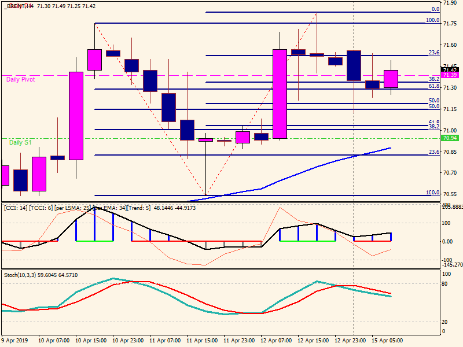Select the Fibonacci 0.0 level label
Screen dimensions: 463x347
tap(435, 9)
